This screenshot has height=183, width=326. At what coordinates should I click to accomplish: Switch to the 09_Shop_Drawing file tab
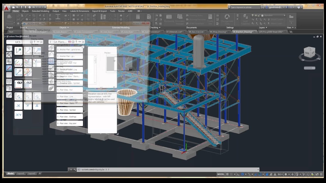[x=218, y=32]
